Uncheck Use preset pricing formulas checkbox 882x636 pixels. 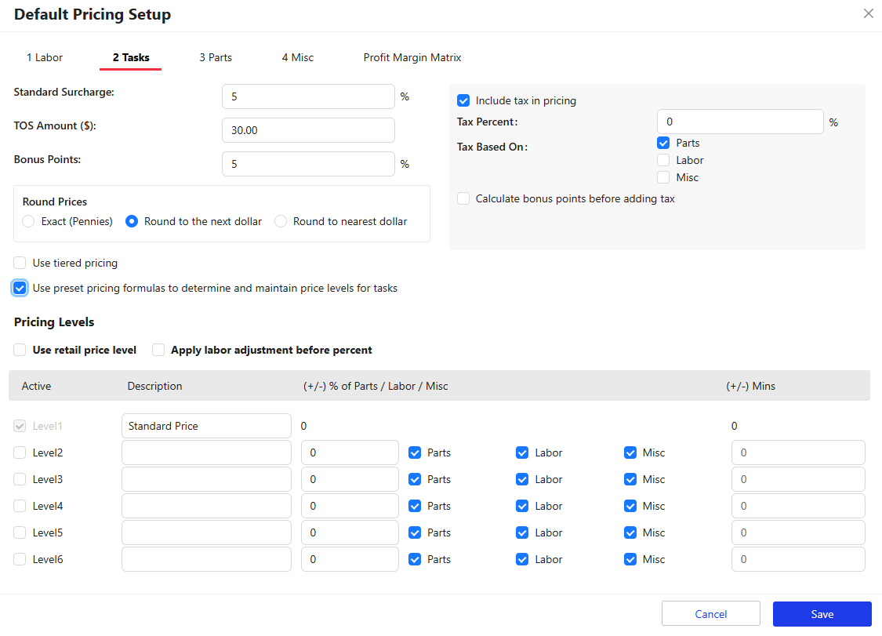20,288
